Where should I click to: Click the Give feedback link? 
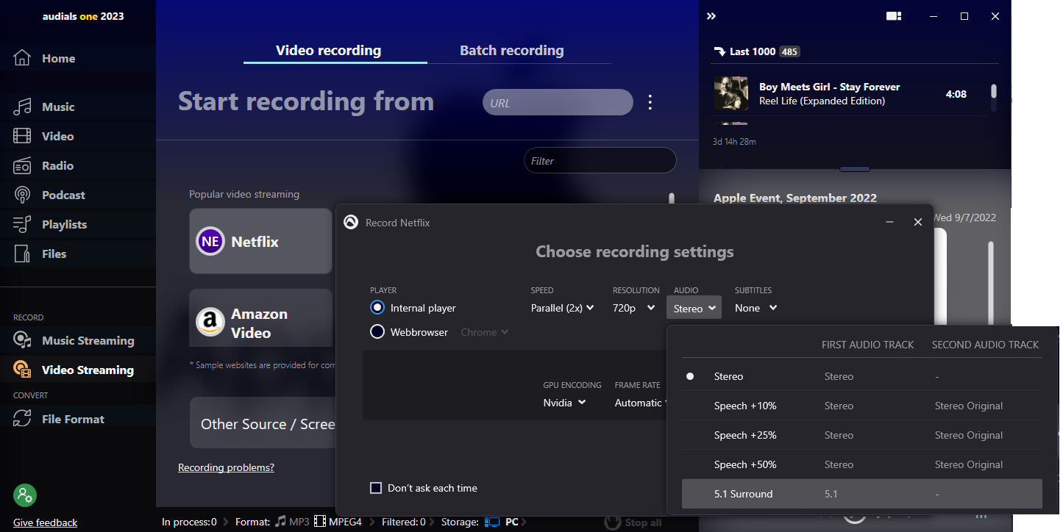pos(45,522)
